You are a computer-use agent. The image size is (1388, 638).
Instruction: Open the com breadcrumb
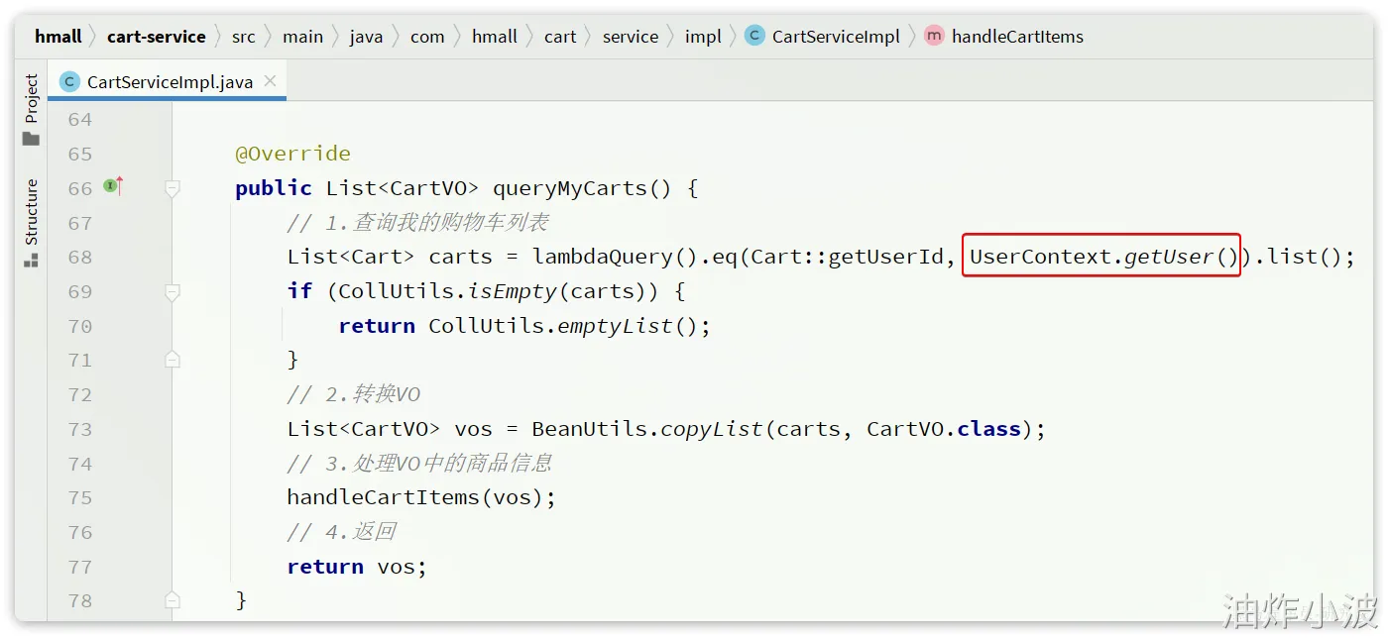(x=427, y=37)
